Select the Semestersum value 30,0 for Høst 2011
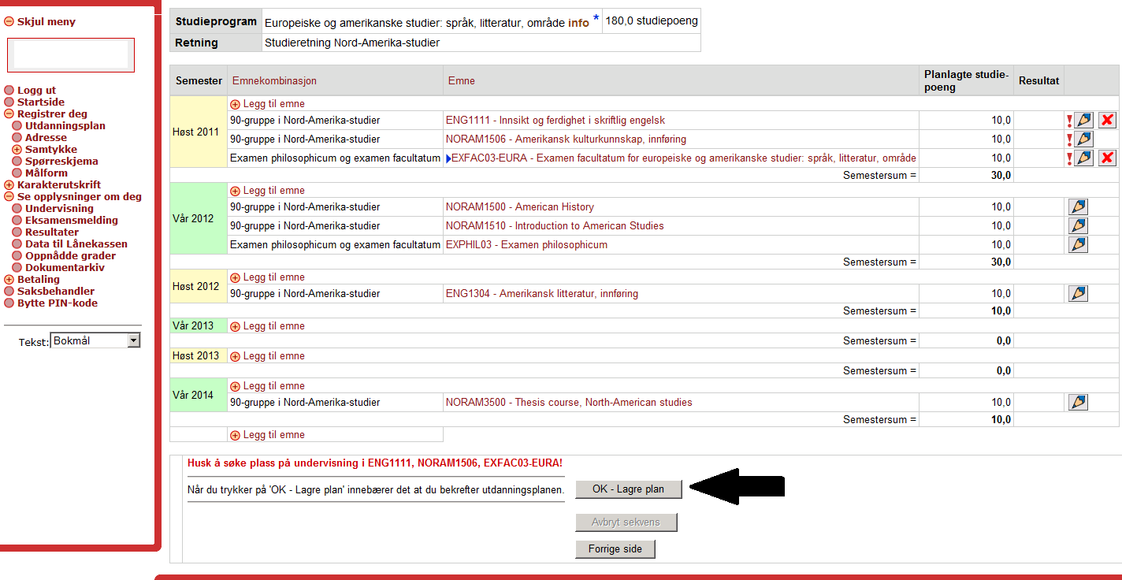This screenshot has height=580, width=1122. [x=1001, y=175]
